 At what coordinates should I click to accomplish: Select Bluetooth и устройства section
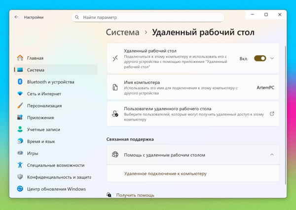(x=56, y=82)
